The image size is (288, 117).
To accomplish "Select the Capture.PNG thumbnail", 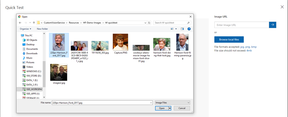I will [x=120, y=44].
